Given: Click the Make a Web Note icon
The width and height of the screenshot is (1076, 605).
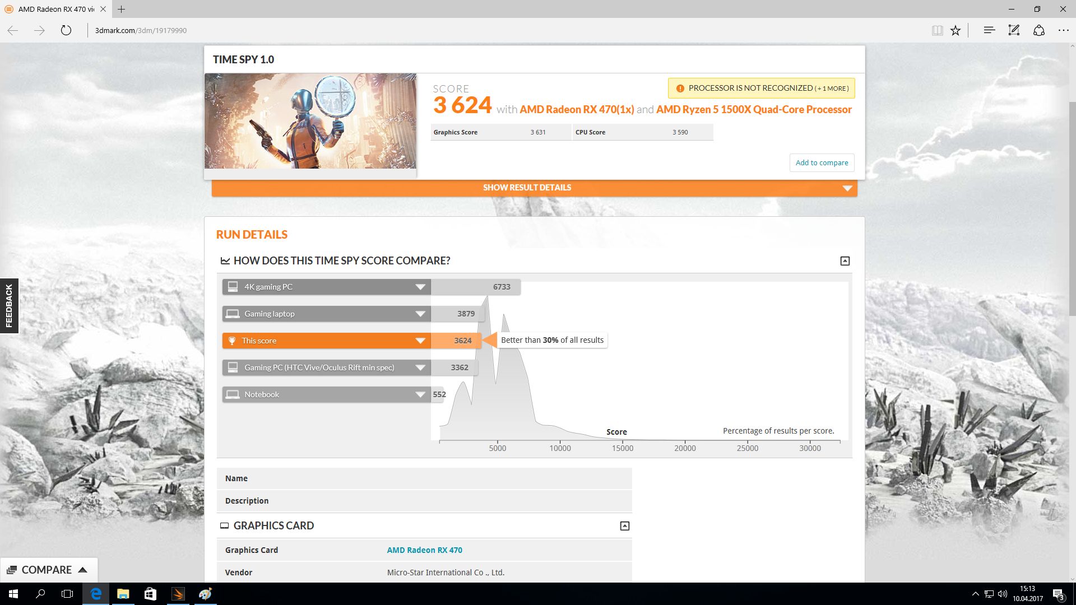Looking at the screenshot, I should pyautogui.click(x=1014, y=30).
